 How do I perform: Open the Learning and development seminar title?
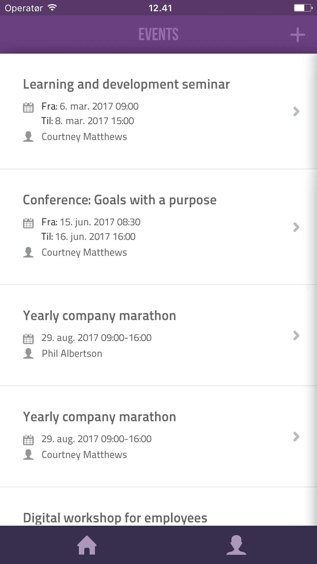(x=126, y=85)
